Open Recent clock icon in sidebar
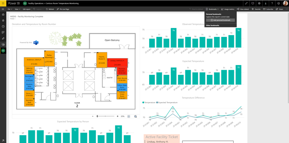This screenshot has width=289, height=143. pos(3,26)
